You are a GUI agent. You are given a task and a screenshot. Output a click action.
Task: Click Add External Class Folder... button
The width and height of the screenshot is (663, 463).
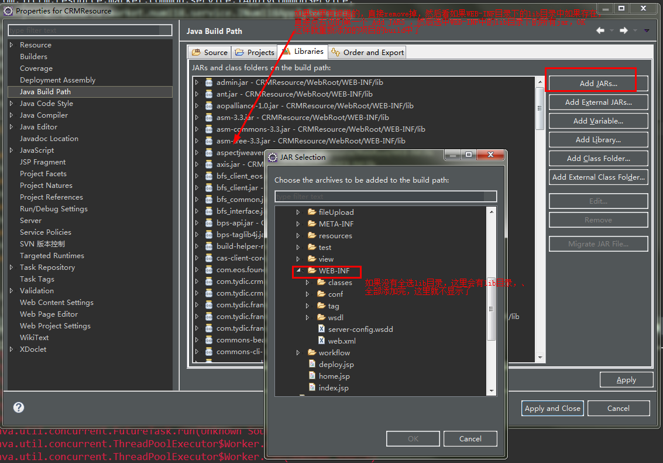coord(598,177)
